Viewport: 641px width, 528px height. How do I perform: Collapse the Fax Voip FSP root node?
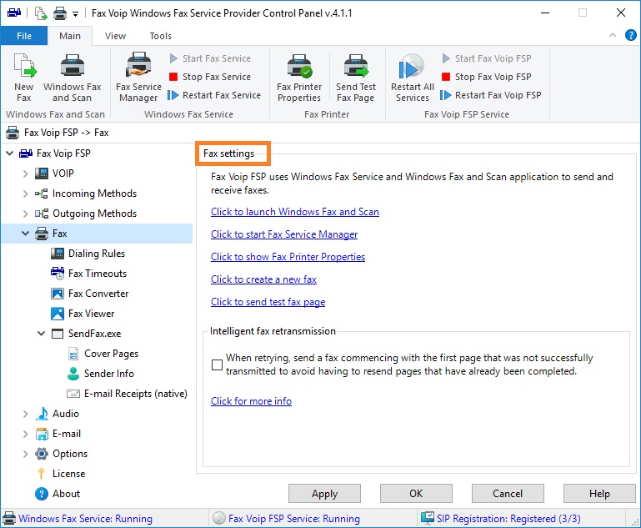click(10, 153)
